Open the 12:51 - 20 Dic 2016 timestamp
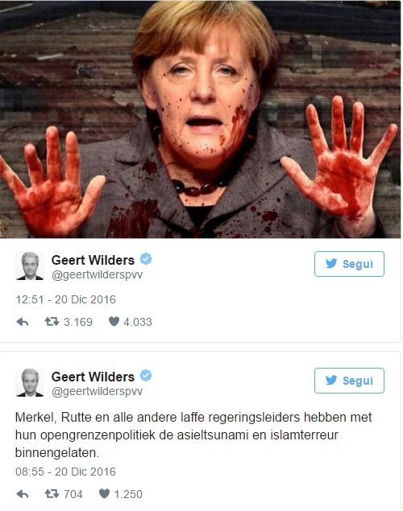 click(x=65, y=299)
